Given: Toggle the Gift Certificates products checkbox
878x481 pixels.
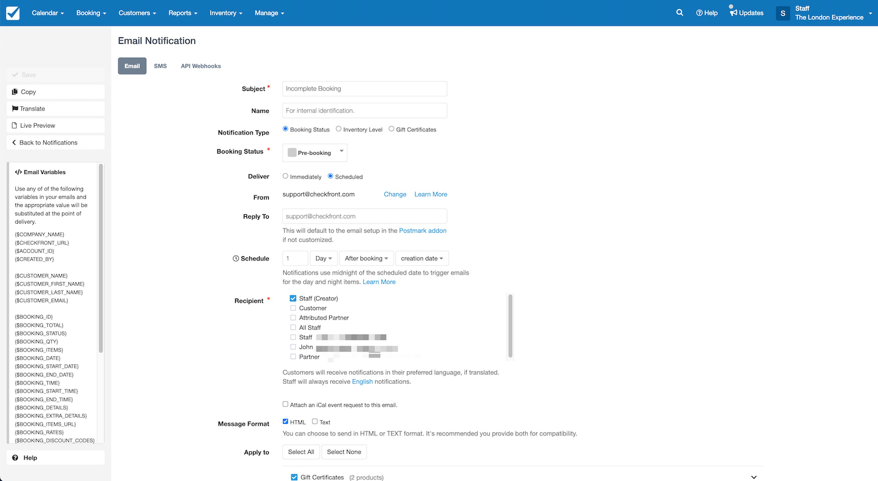Looking at the screenshot, I should (294, 477).
